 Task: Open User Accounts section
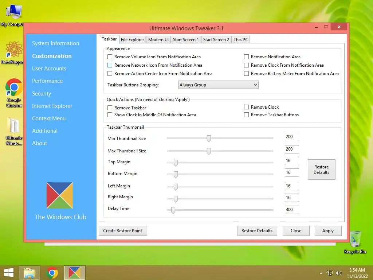click(x=49, y=69)
